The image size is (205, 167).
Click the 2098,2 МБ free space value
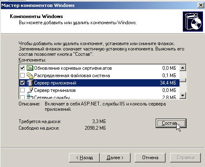tap(95, 128)
